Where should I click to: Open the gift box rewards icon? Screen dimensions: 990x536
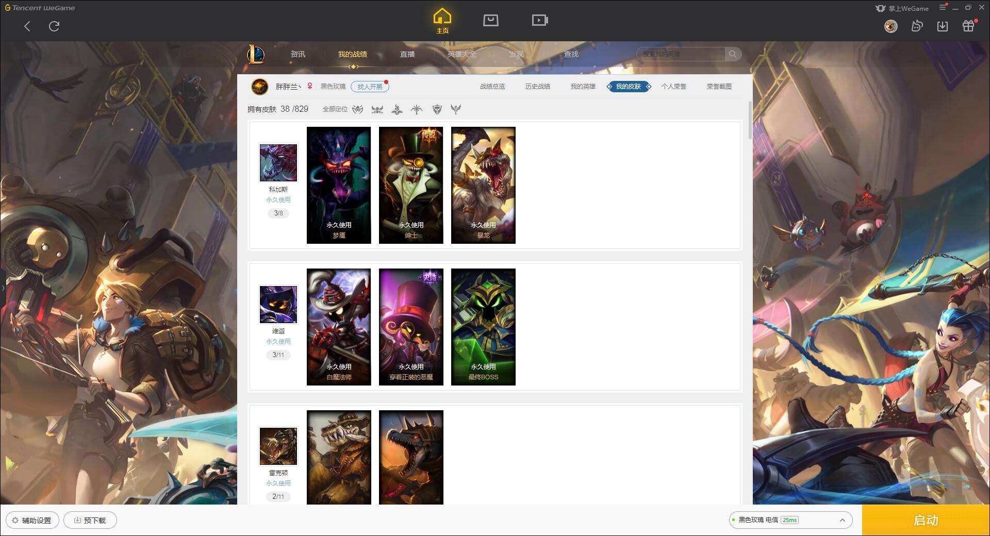click(968, 26)
